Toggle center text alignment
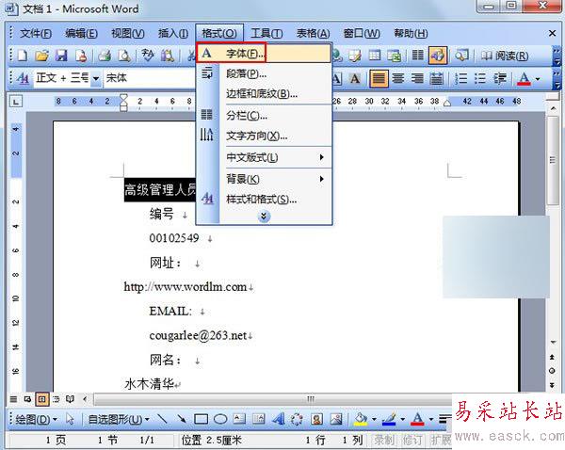This screenshot has height=450, width=565. (x=398, y=78)
